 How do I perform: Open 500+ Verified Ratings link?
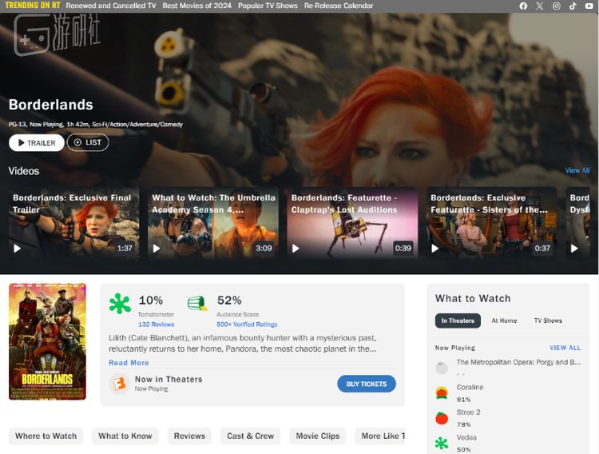click(x=247, y=325)
